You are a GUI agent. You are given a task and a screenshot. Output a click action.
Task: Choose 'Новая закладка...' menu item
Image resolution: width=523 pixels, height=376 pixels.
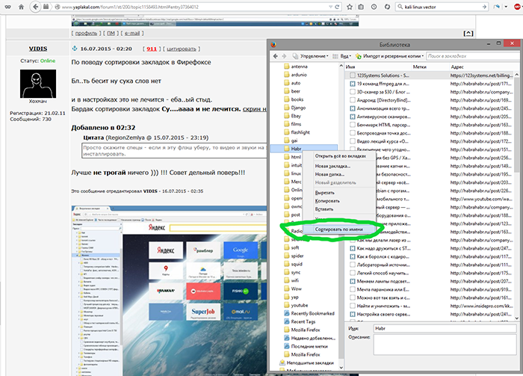pos(339,166)
